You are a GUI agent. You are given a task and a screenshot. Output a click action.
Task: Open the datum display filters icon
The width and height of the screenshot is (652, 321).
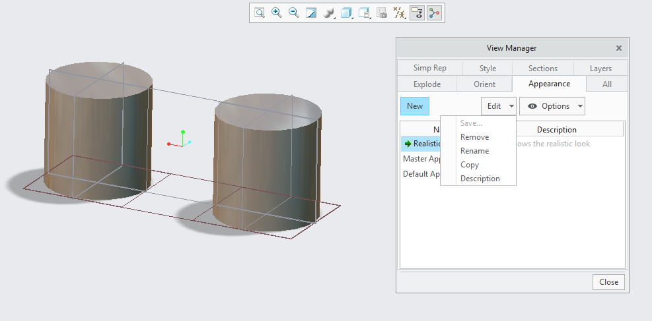pos(399,13)
